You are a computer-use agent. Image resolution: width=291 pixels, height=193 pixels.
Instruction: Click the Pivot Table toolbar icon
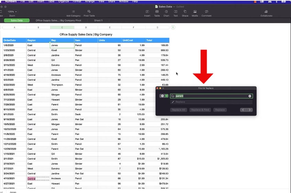pos(89,11)
